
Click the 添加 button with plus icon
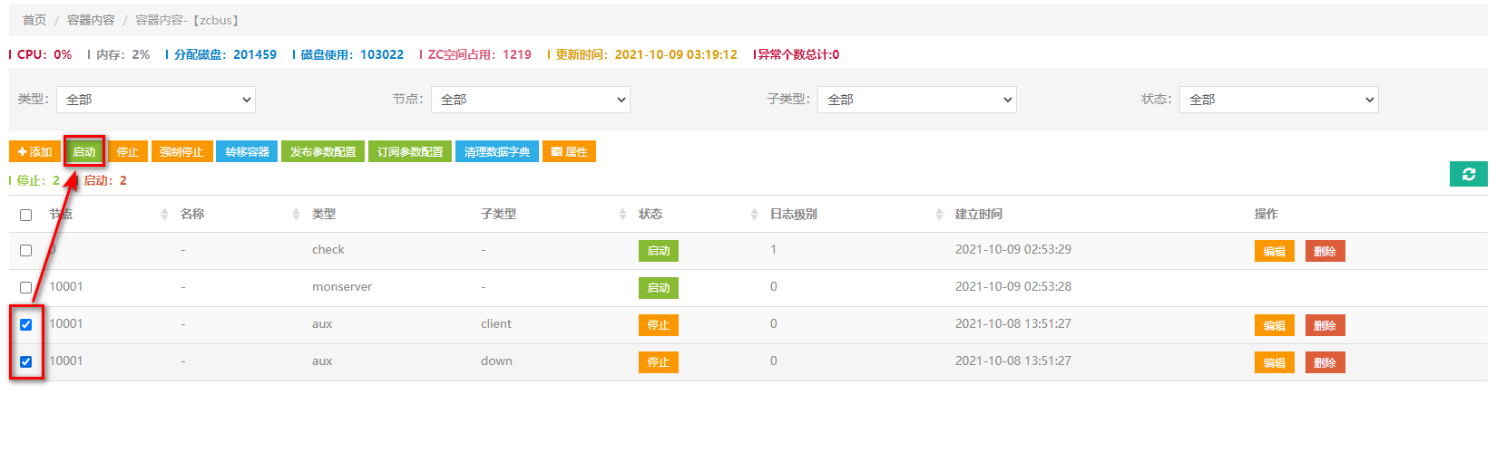(34, 152)
